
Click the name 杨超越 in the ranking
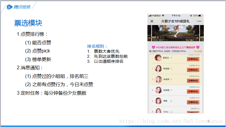tap(166, 69)
